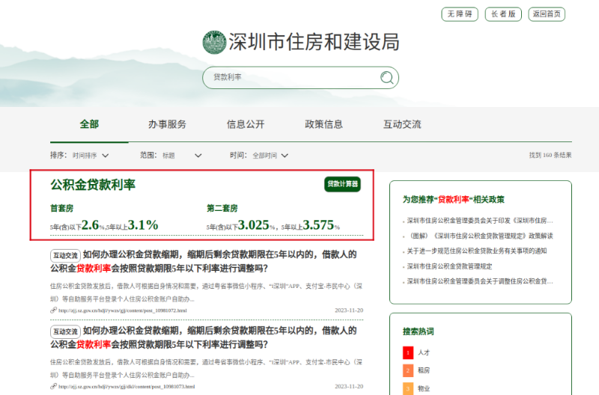The image size is (599, 395).
Task: Switch to the 办事服务 tab
Action: pyautogui.click(x=167, y=124)
